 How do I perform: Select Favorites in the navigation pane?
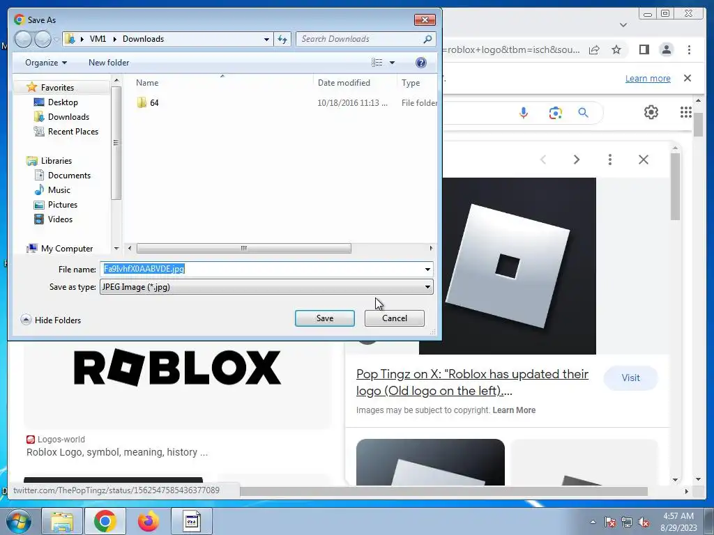[57, 87]
